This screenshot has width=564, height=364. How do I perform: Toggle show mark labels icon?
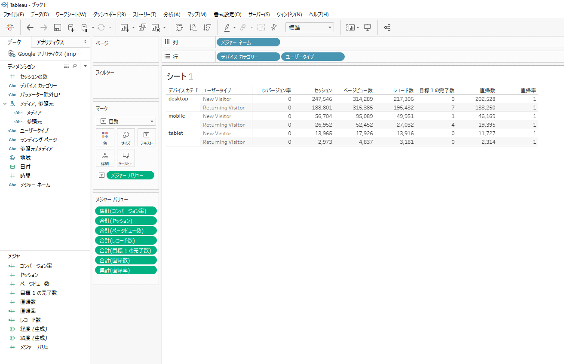click(261, 27)
